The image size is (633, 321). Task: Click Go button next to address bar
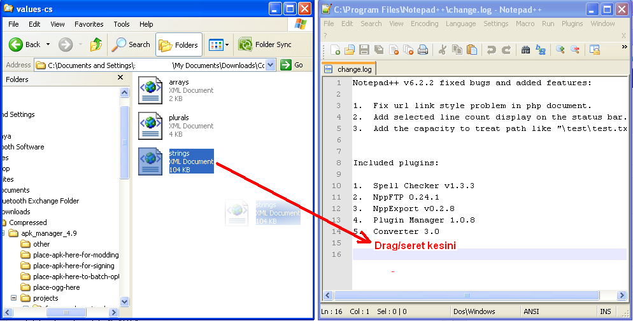292,65
